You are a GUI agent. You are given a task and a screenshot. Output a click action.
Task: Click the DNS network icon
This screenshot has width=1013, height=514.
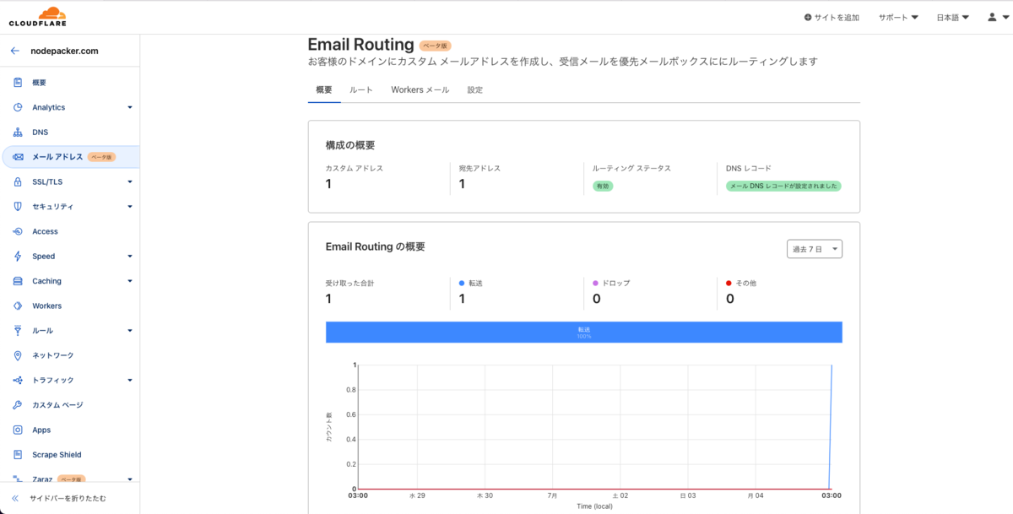pos(18,133)
